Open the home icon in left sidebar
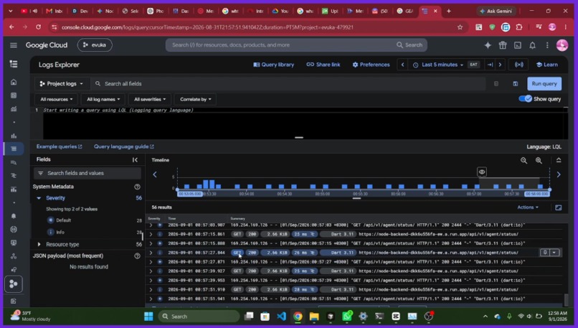 [x=14, y=82]
